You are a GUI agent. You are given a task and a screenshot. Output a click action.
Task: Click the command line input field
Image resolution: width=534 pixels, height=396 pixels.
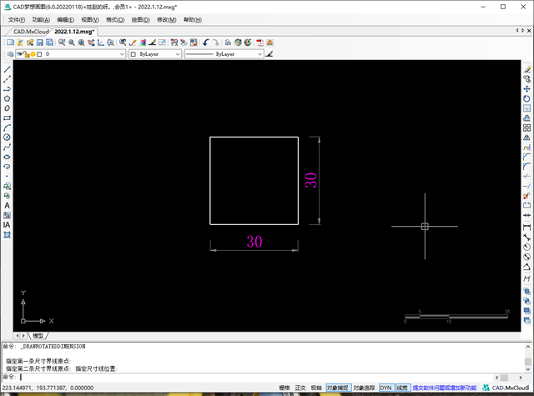(x=250, y=377)
